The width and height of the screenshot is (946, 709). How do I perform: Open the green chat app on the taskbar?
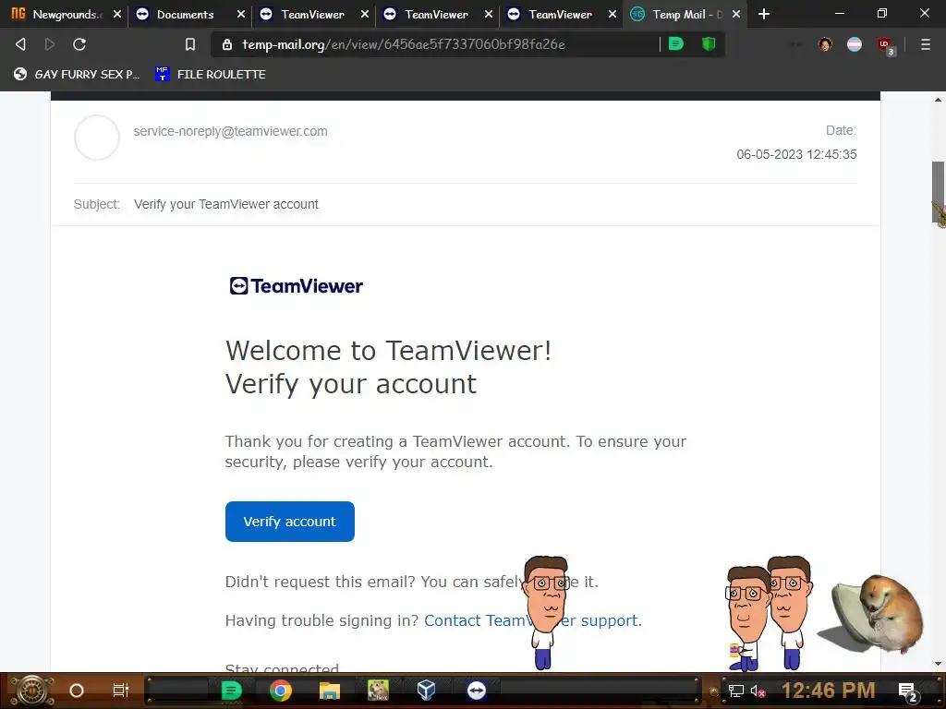coord(231,691)
